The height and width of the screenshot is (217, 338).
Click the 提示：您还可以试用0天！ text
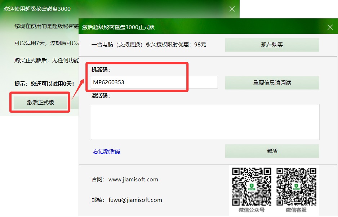(x=44, y=83)
